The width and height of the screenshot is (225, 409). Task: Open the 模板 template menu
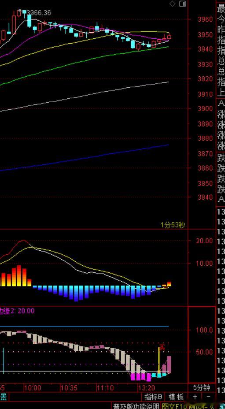pyautogui.click(x=176, y=397)
